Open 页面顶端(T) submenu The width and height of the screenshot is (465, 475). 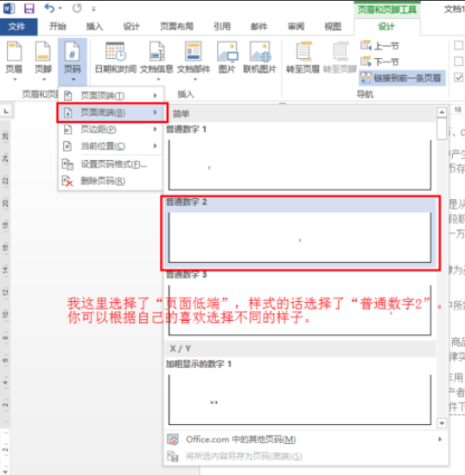click(x=111, y=96)
